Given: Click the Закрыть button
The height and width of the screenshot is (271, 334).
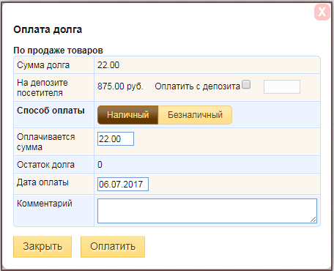Looking at the screenshot, I should pos(42,246).
